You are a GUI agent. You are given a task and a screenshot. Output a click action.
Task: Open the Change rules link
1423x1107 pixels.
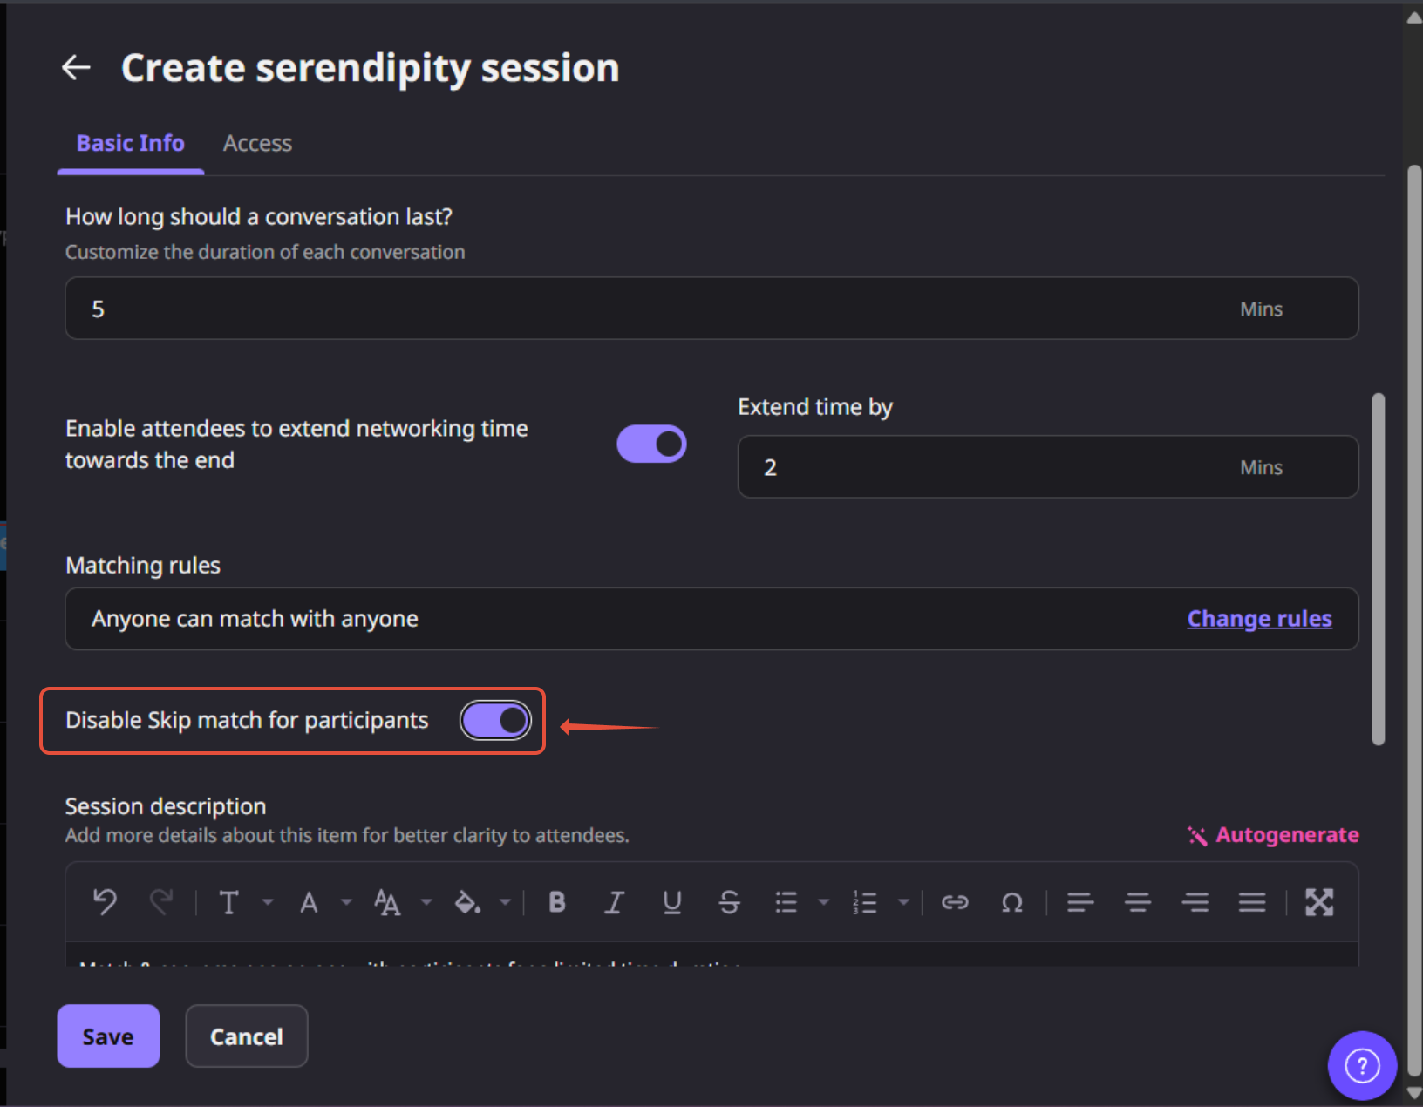(x=1259, y=619)
